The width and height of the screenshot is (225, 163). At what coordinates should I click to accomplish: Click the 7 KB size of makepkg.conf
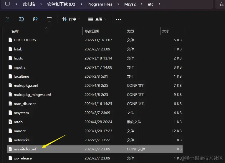[178, 85]
